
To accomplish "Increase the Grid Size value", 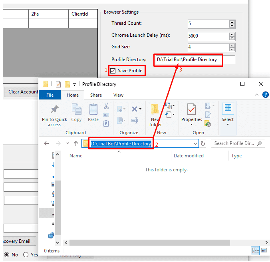I will coord(232,46).
